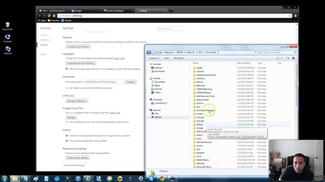325x182 pixels.
Task: Open About in Chrome sidebar
Action: click(x=43, y=54)
